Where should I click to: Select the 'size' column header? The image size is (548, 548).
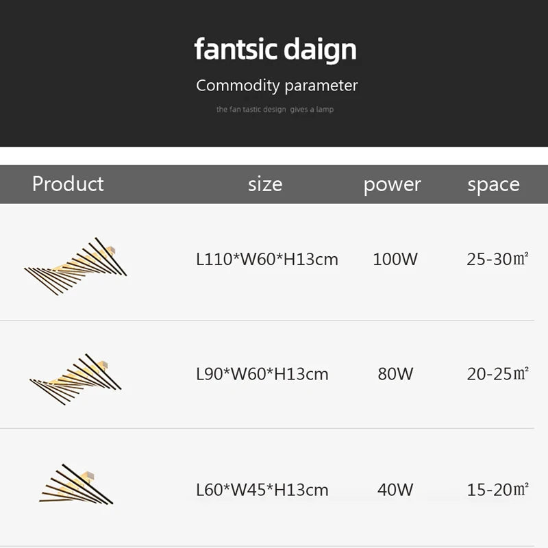264,184
